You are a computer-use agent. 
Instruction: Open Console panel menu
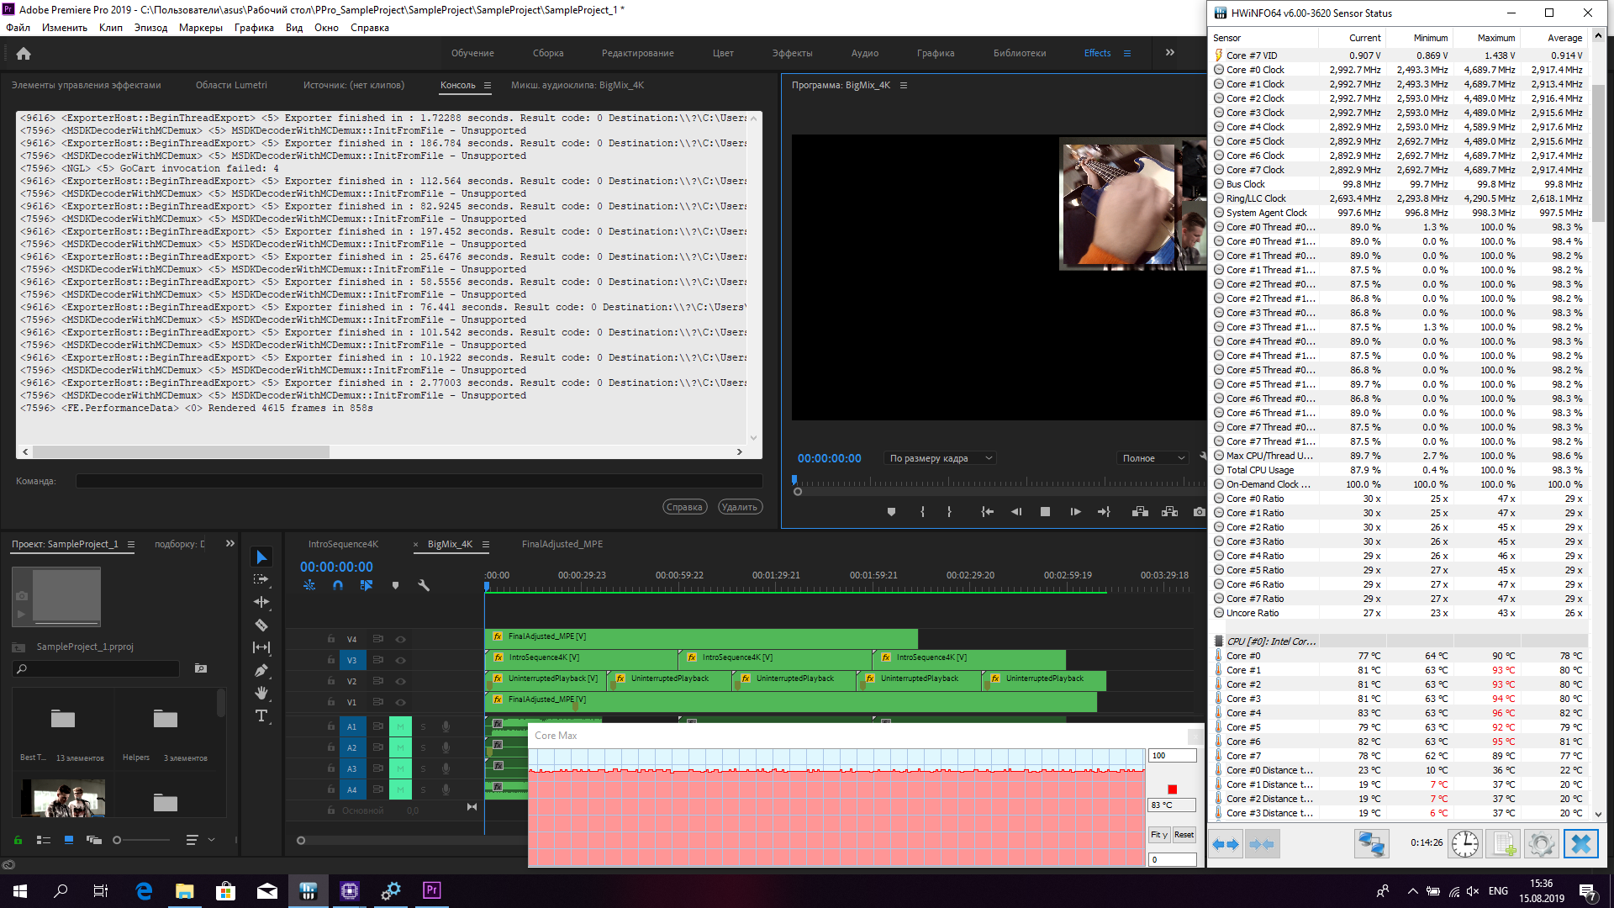[x=488, y=85]
